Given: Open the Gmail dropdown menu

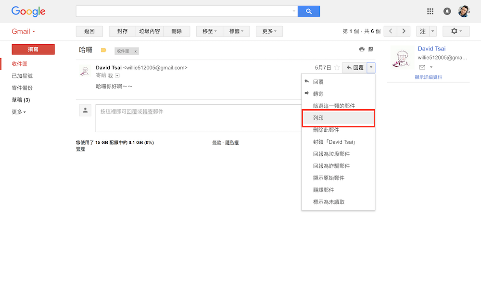Looking at the screenshot, I should 23,31.
